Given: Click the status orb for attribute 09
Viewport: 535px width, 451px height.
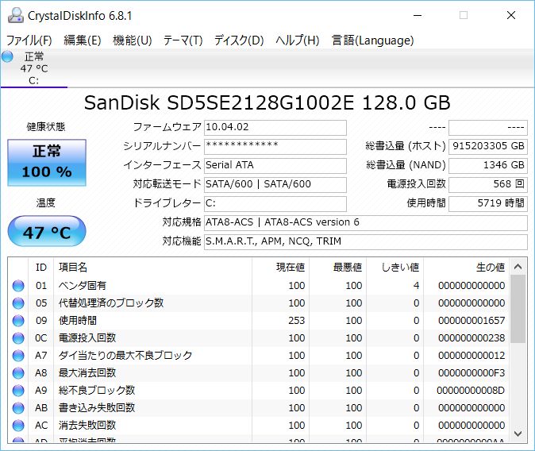Looking at the screenshot, I should (x=18, y=321).
